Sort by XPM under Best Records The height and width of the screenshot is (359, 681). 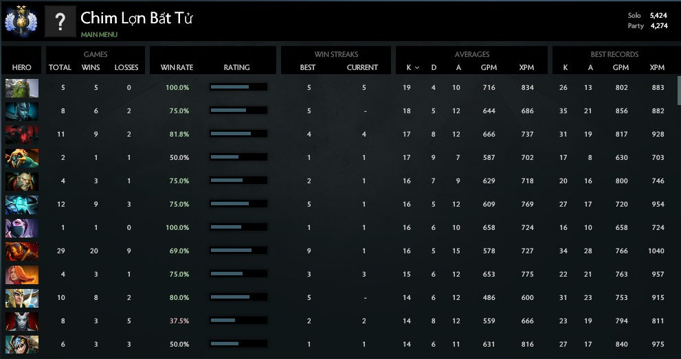(x=657, y=67)
